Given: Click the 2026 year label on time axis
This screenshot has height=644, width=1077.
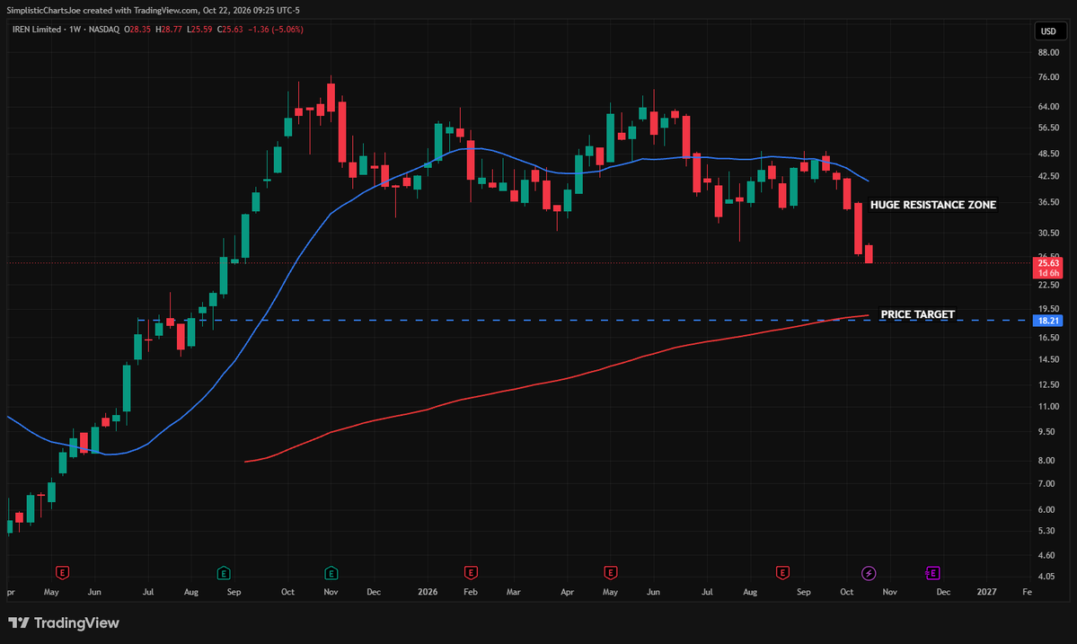Looking at the screenshot, I should click(428, 592).
